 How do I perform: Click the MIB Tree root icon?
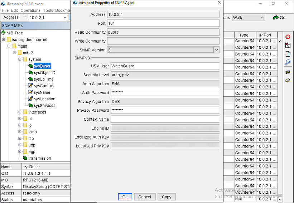coord(4,33)
